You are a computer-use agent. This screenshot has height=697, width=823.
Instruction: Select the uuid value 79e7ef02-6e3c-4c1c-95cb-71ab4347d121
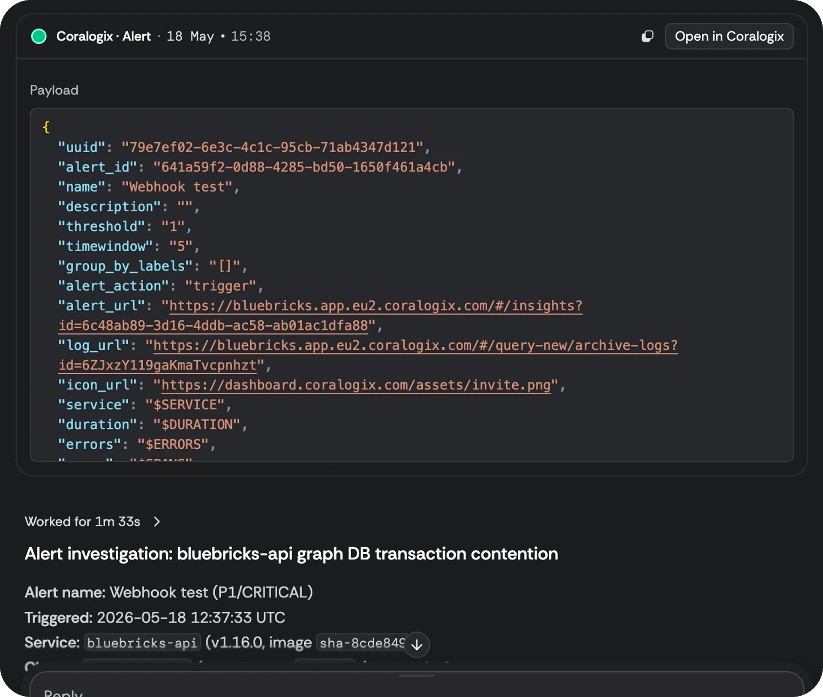pyautogui.click(x=272, y=147)
